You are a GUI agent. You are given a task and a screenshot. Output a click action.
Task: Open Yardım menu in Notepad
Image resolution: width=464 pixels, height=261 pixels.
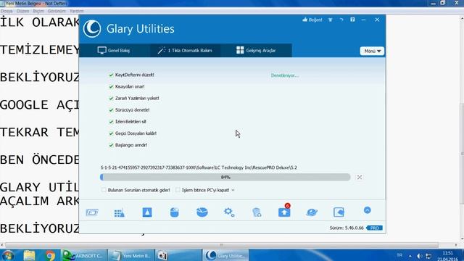tap(77, 11)
